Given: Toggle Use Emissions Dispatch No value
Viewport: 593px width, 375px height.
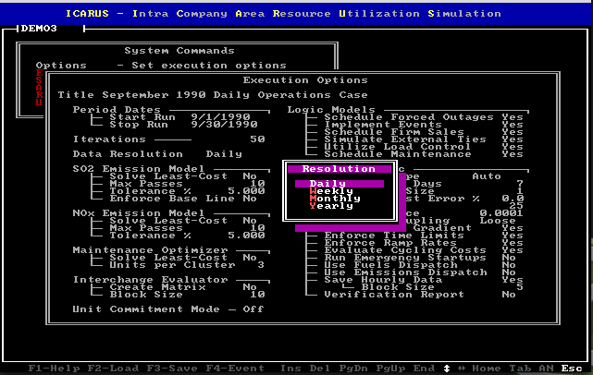Looking at the screenshot, I should pos(508,272).
